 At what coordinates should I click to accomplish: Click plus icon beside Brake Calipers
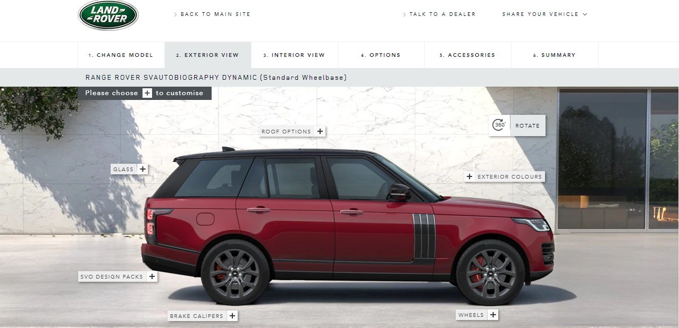coord(232,316)
